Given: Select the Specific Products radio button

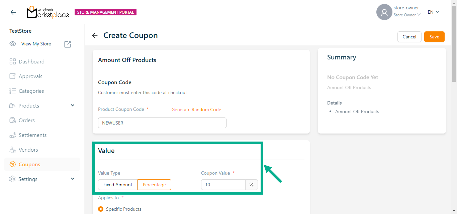Looking at the screenshot, I should click(101, 209).
